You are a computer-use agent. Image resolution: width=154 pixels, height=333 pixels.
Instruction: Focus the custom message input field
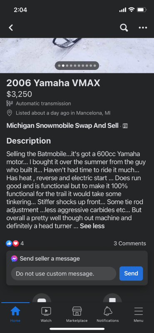pyautogui.click(x=64, y=273)
